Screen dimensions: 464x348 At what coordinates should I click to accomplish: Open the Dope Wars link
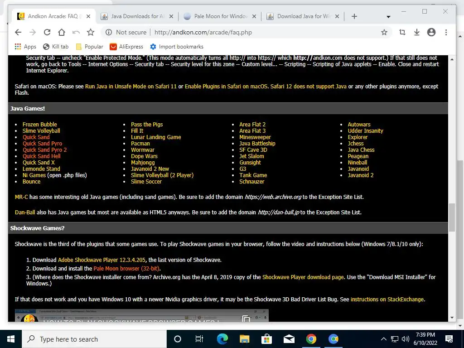point(144,156)
